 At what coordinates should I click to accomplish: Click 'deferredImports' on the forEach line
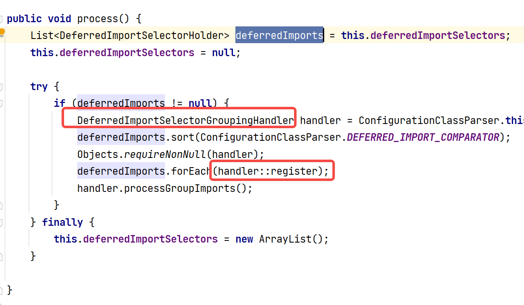click(x=121, y=171)
